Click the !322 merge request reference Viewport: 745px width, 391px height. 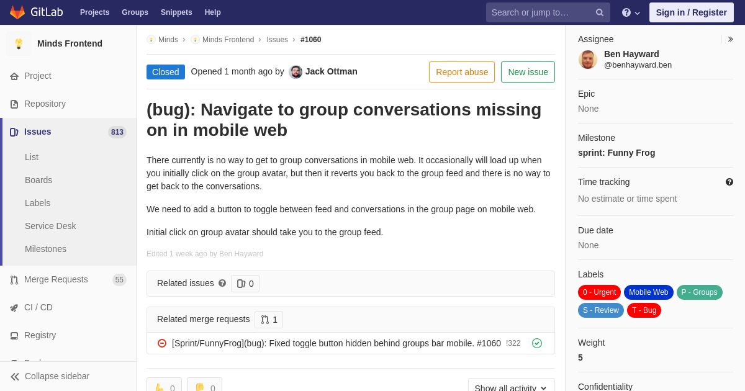click(513, 343)
